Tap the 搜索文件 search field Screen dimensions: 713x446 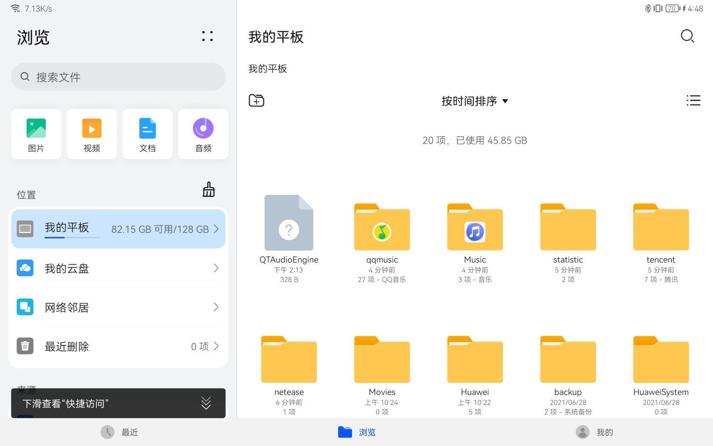[x=118, y=77]
